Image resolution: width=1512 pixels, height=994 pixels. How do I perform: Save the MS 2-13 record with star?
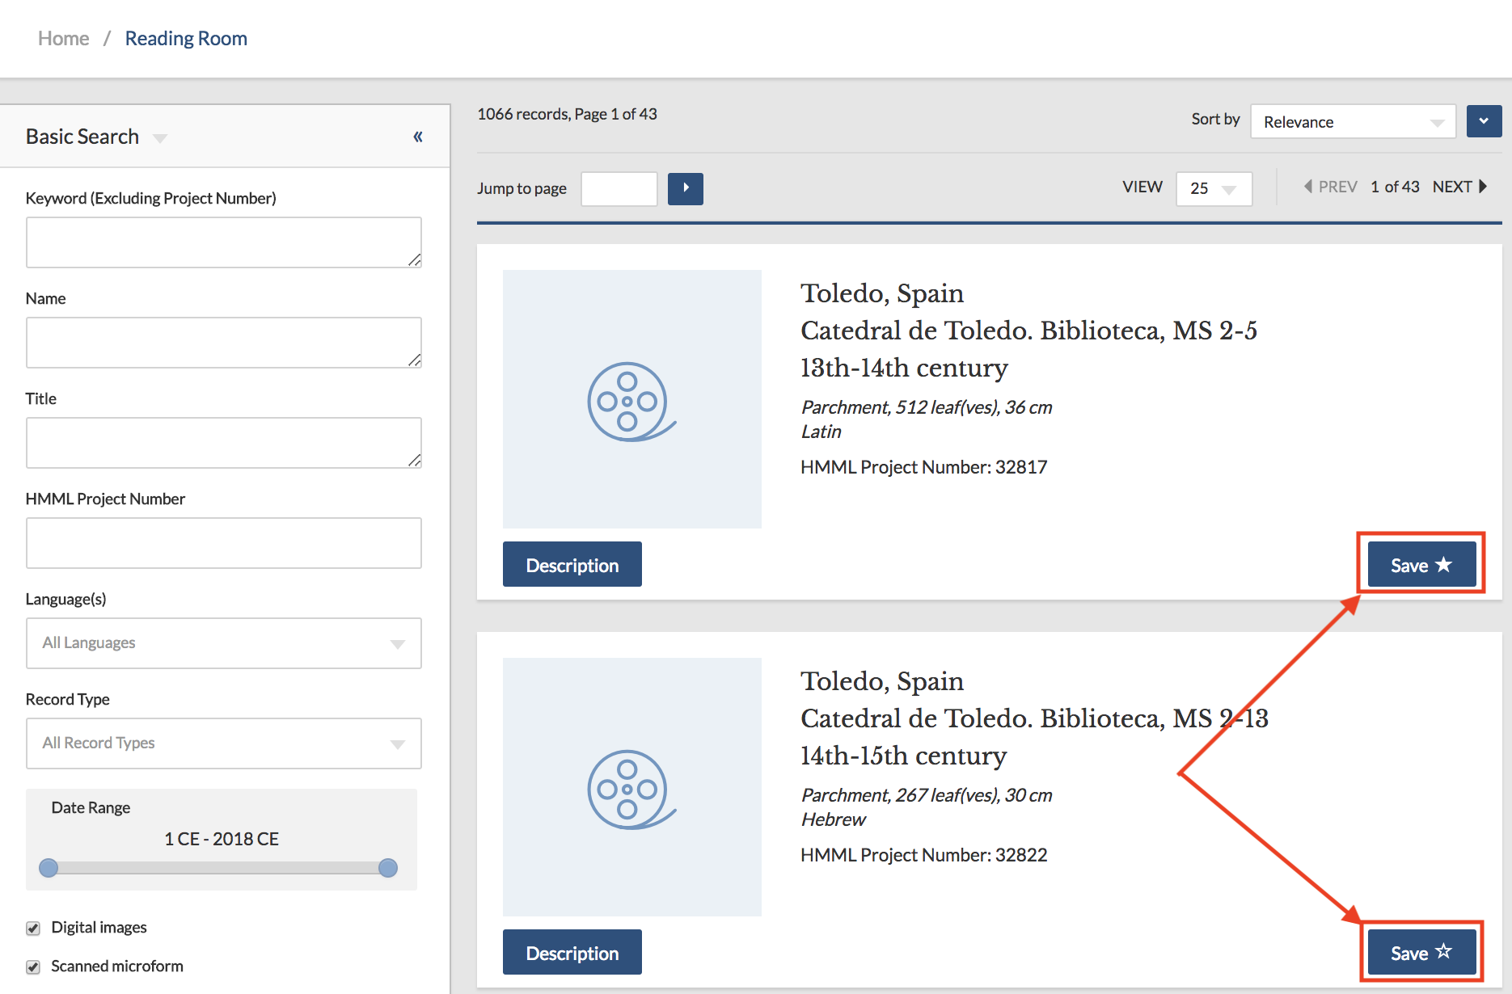click(1421, 953)
